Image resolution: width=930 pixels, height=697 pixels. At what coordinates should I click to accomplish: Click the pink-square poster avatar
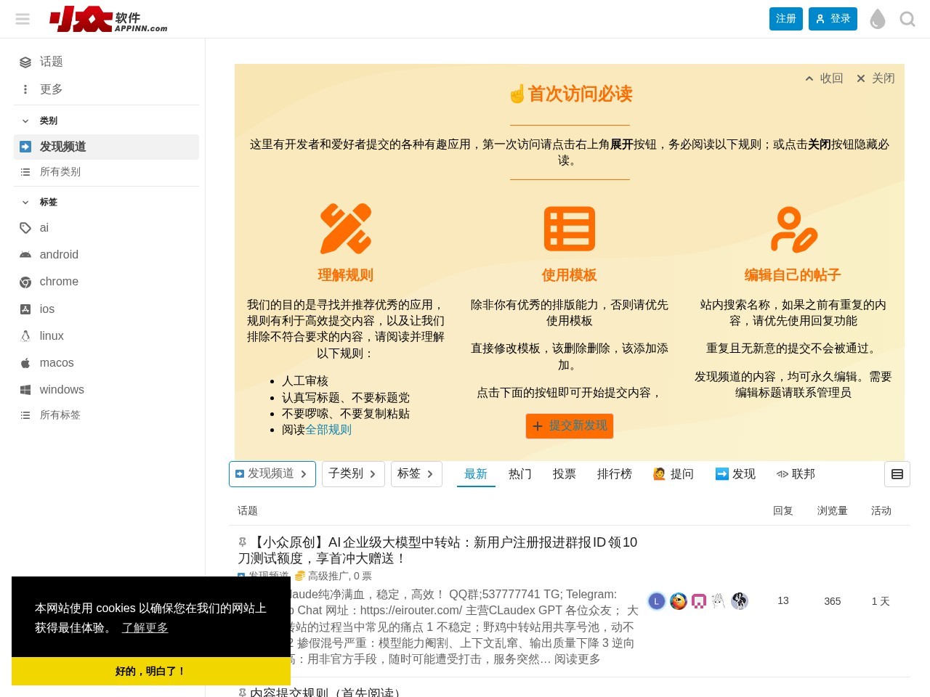coord(699,601)
